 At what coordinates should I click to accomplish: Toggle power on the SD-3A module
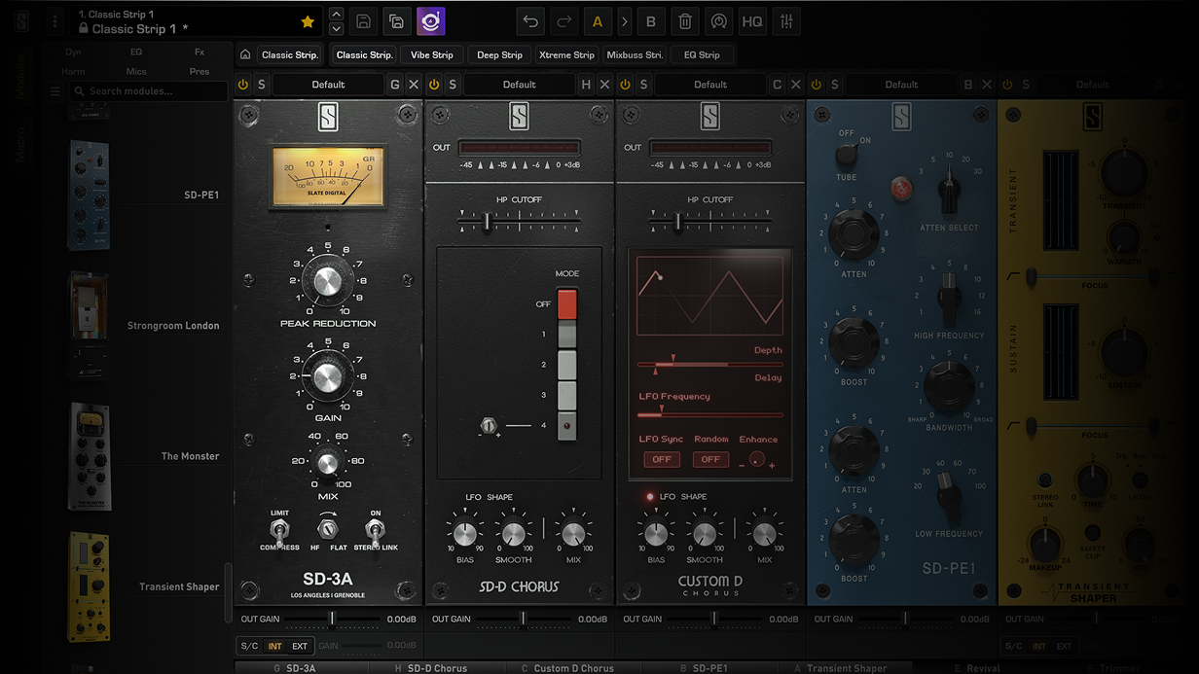243,85
